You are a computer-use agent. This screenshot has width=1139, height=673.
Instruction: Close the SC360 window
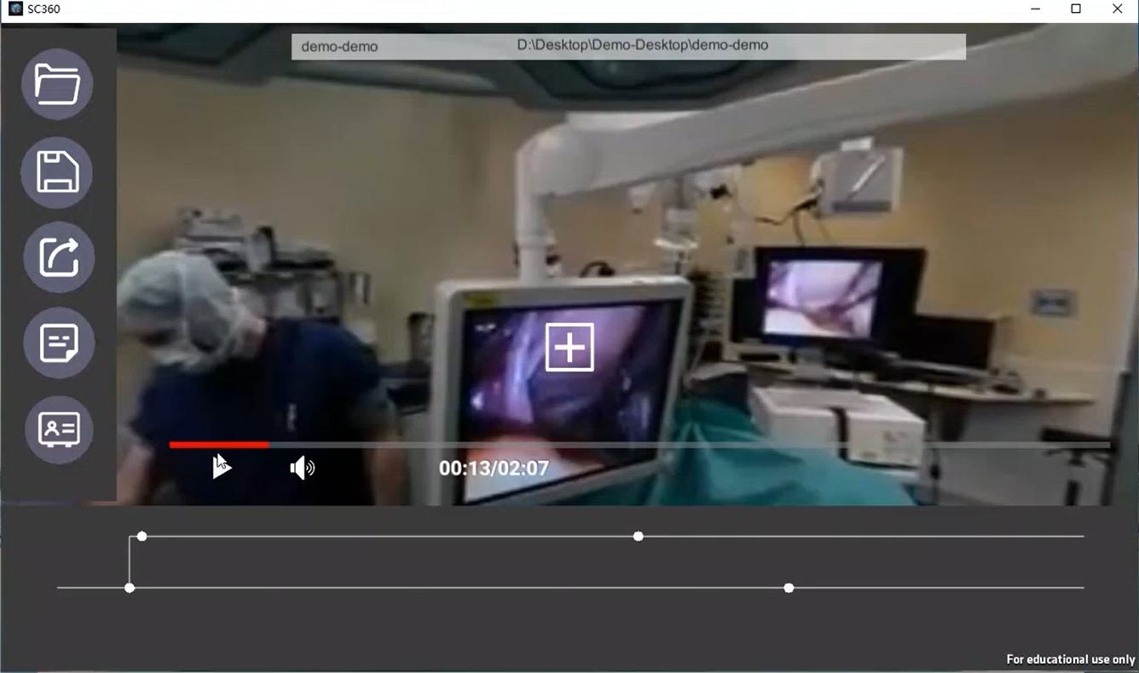[1118, 9]
